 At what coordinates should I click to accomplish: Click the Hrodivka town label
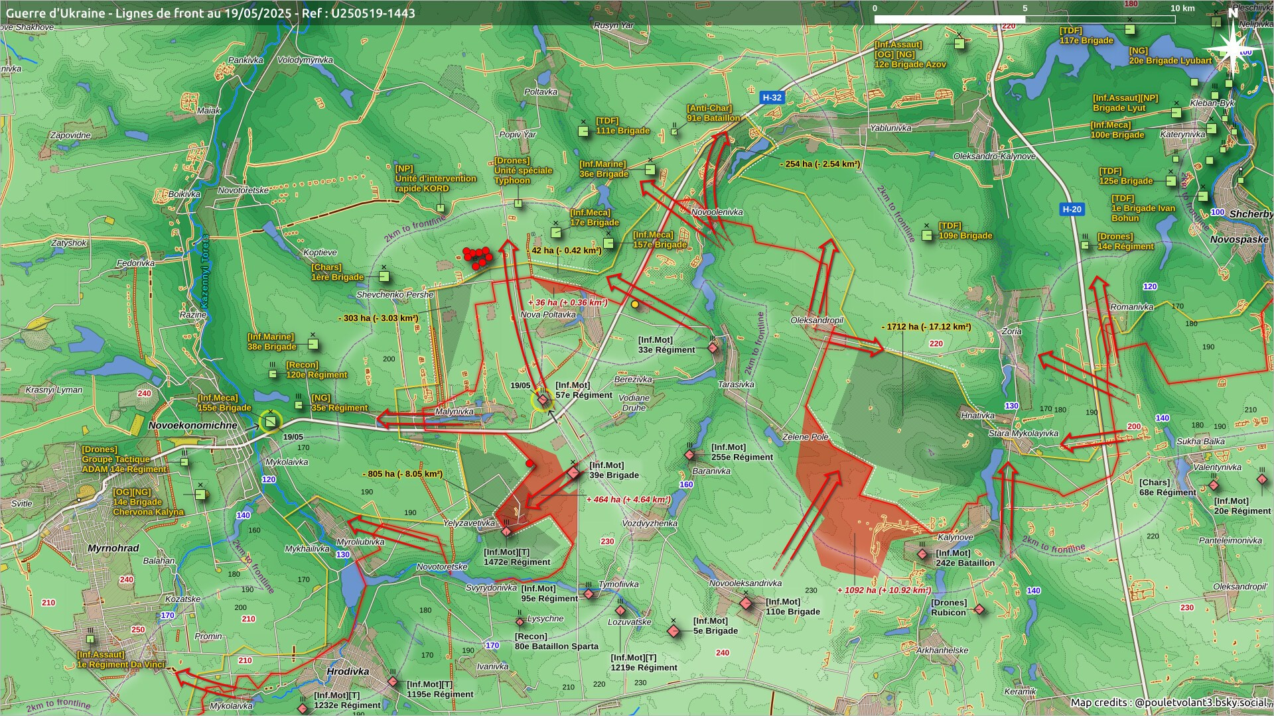[x=348, y=672]
